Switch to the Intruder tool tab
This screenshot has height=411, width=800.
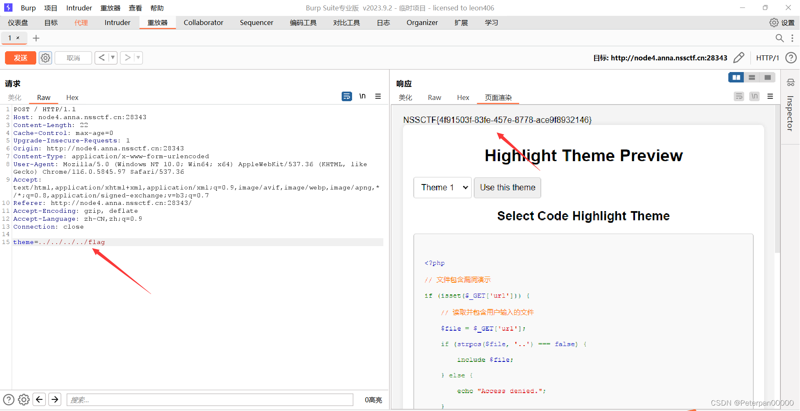(117, 22)
